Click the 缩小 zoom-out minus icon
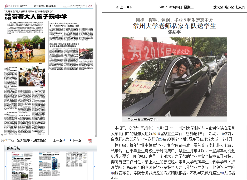 tap(233, 7)
